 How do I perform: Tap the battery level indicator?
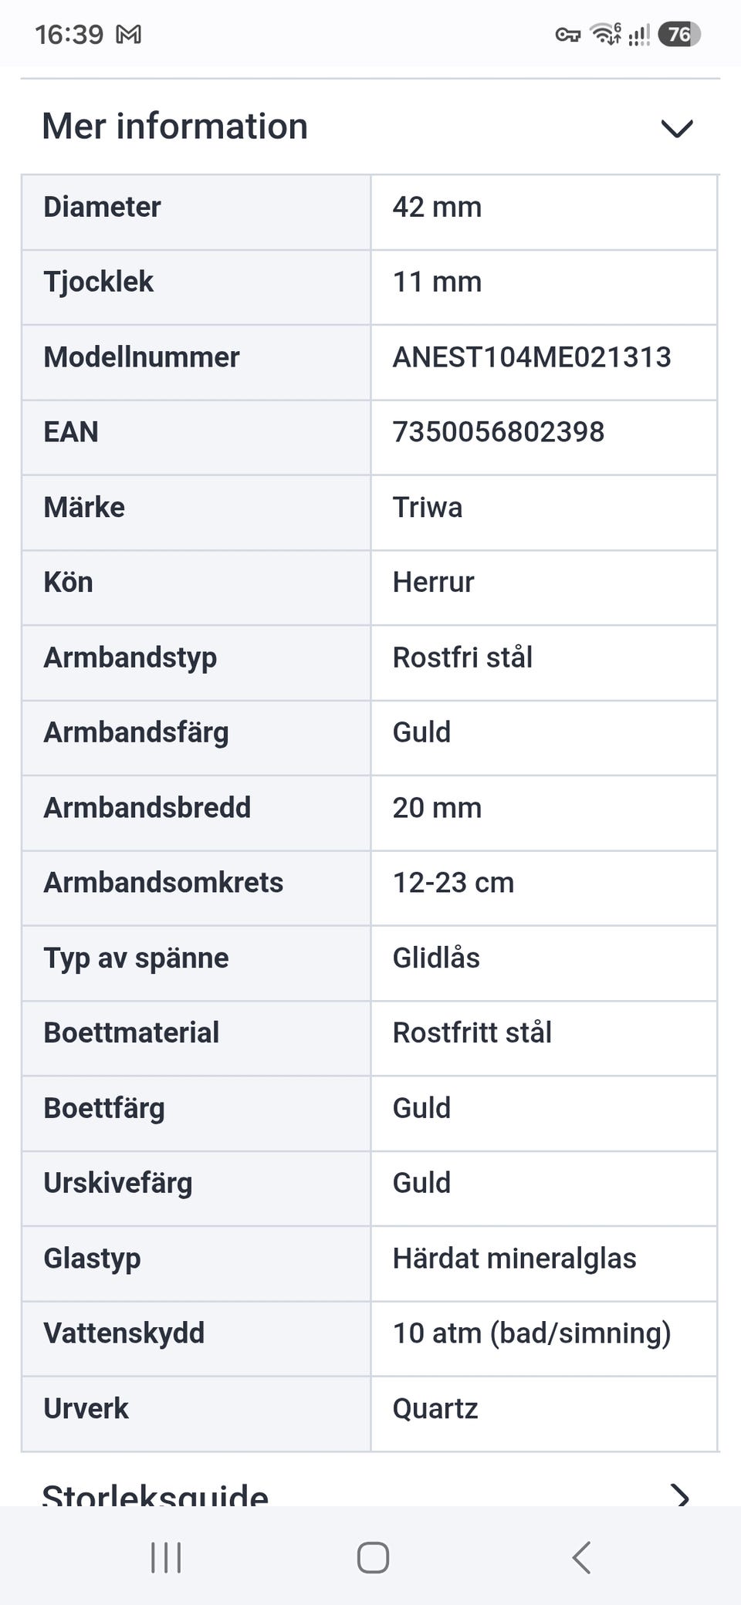(x=679, y=34)
